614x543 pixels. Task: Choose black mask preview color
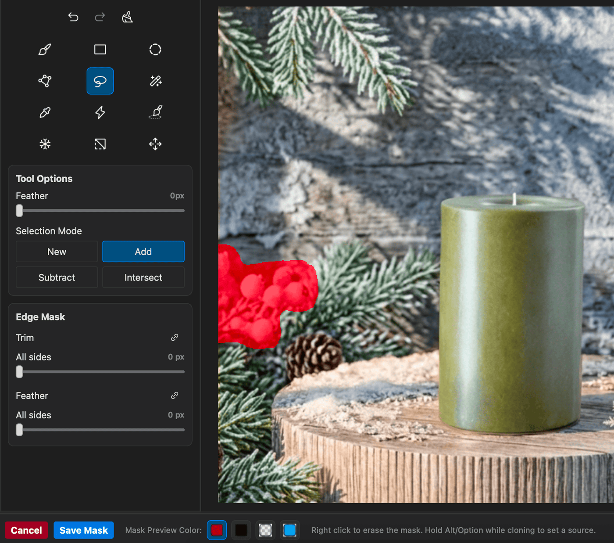click(241, 530)
